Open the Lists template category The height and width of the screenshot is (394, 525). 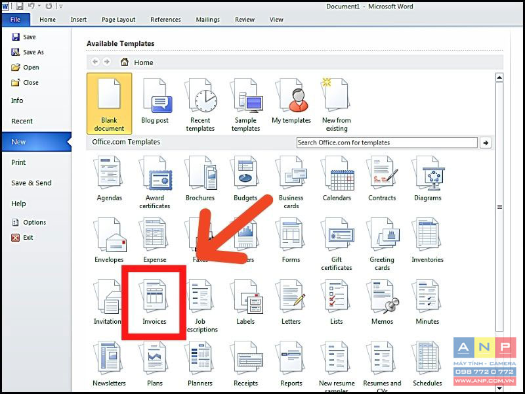[x=337, y=303]
